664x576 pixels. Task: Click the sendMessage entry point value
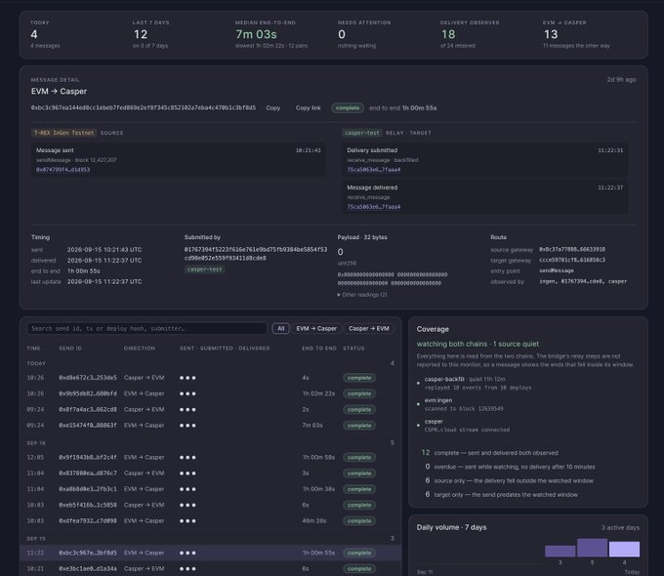click(x=557, y=270)
